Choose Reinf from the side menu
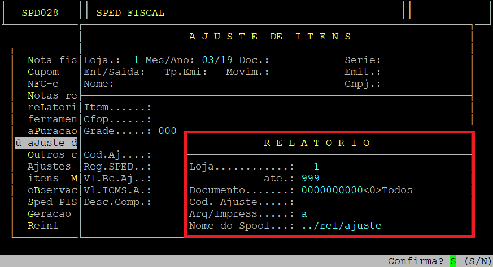Viewport: 493px width, 267px height. coord(43,226)
